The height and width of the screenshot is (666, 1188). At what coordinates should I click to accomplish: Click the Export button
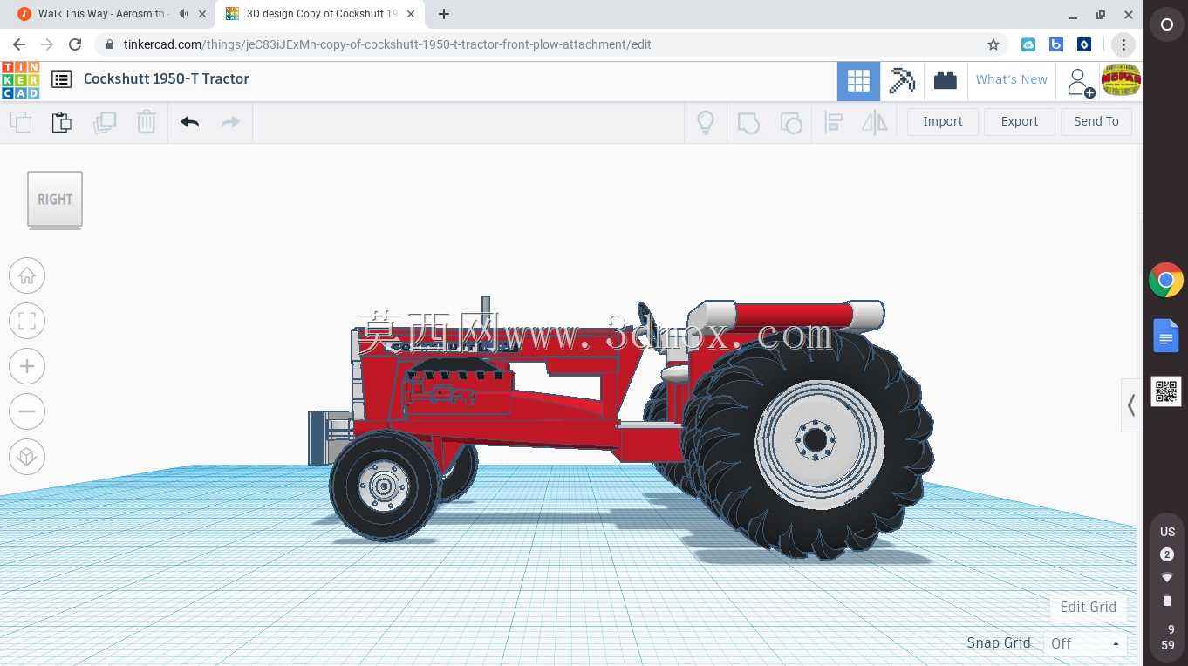click(1020, 121)
